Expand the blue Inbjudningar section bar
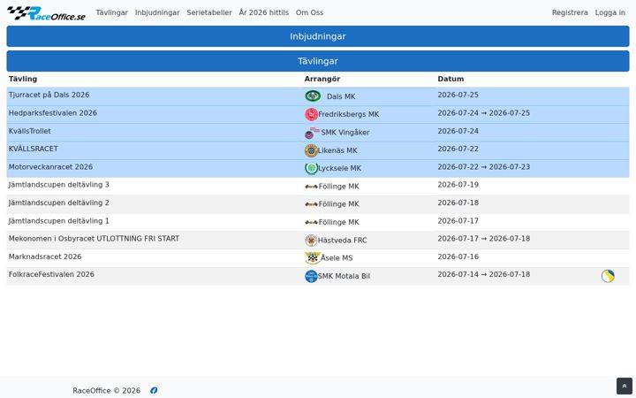This screenshot has height=398, width=636. (x=318, y=36)
